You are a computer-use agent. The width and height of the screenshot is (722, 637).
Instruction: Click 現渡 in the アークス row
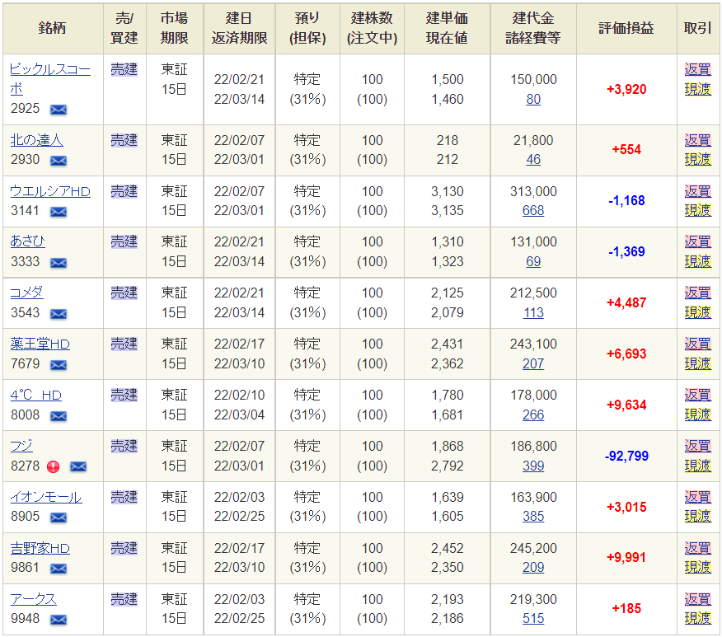point(697,618)
